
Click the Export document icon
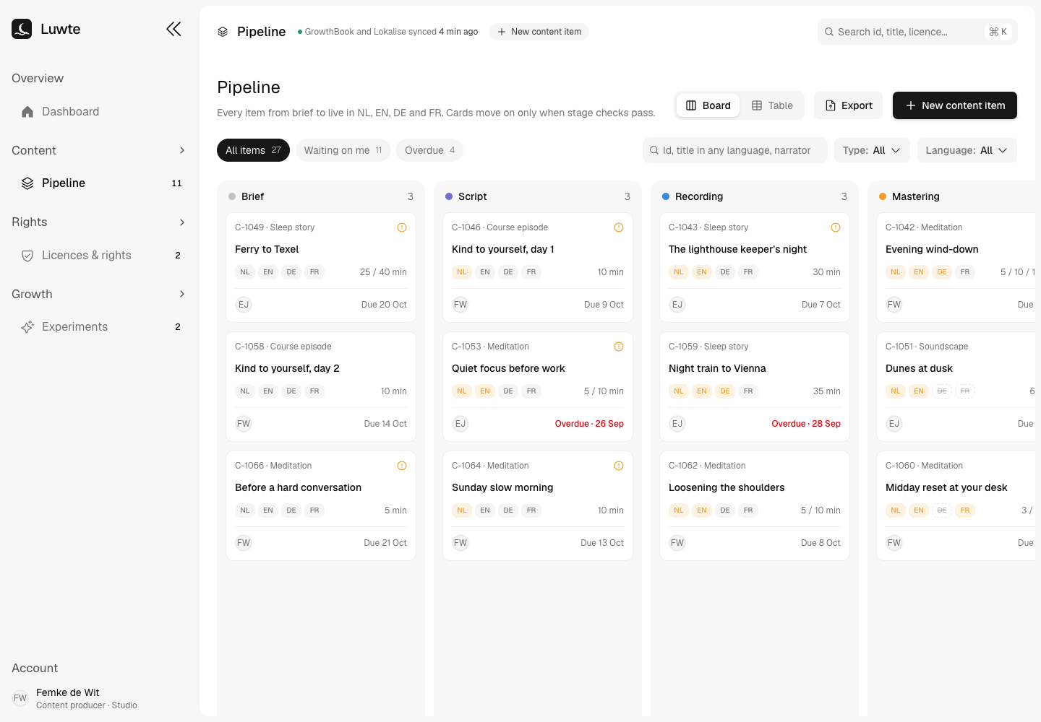click(x=831, y=105)
